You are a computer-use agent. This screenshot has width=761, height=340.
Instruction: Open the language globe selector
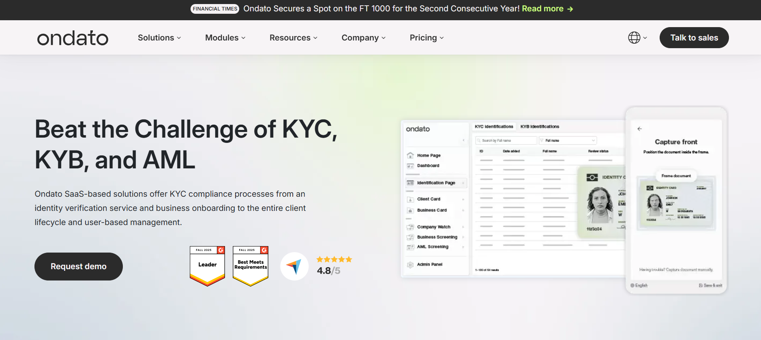(x=637, y=38)
